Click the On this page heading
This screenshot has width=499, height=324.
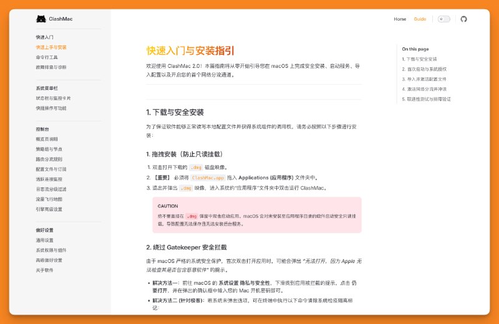415,49
